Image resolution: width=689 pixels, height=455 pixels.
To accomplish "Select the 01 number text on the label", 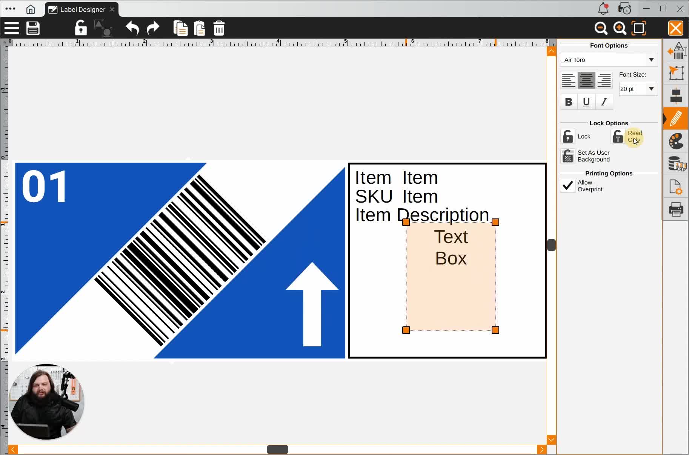I will click(x=45, y=186).
